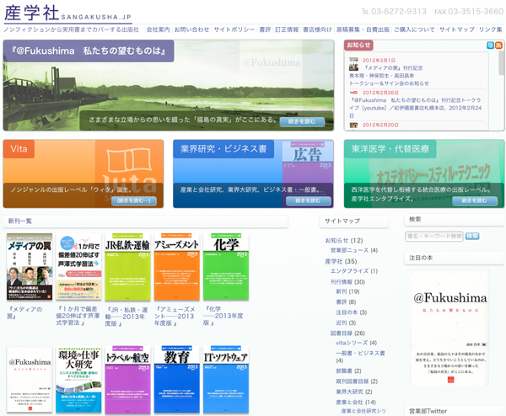This screenshot has height=416, width=506.
Task: Click the 東洋医学・代替医療 category label
Action: coord(390,149)
